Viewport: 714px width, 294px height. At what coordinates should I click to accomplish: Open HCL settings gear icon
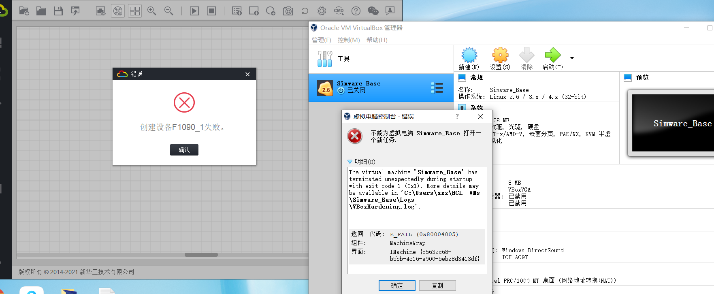[322, 11]
